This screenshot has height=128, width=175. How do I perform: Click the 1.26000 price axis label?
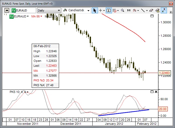(x=166, y=49)
